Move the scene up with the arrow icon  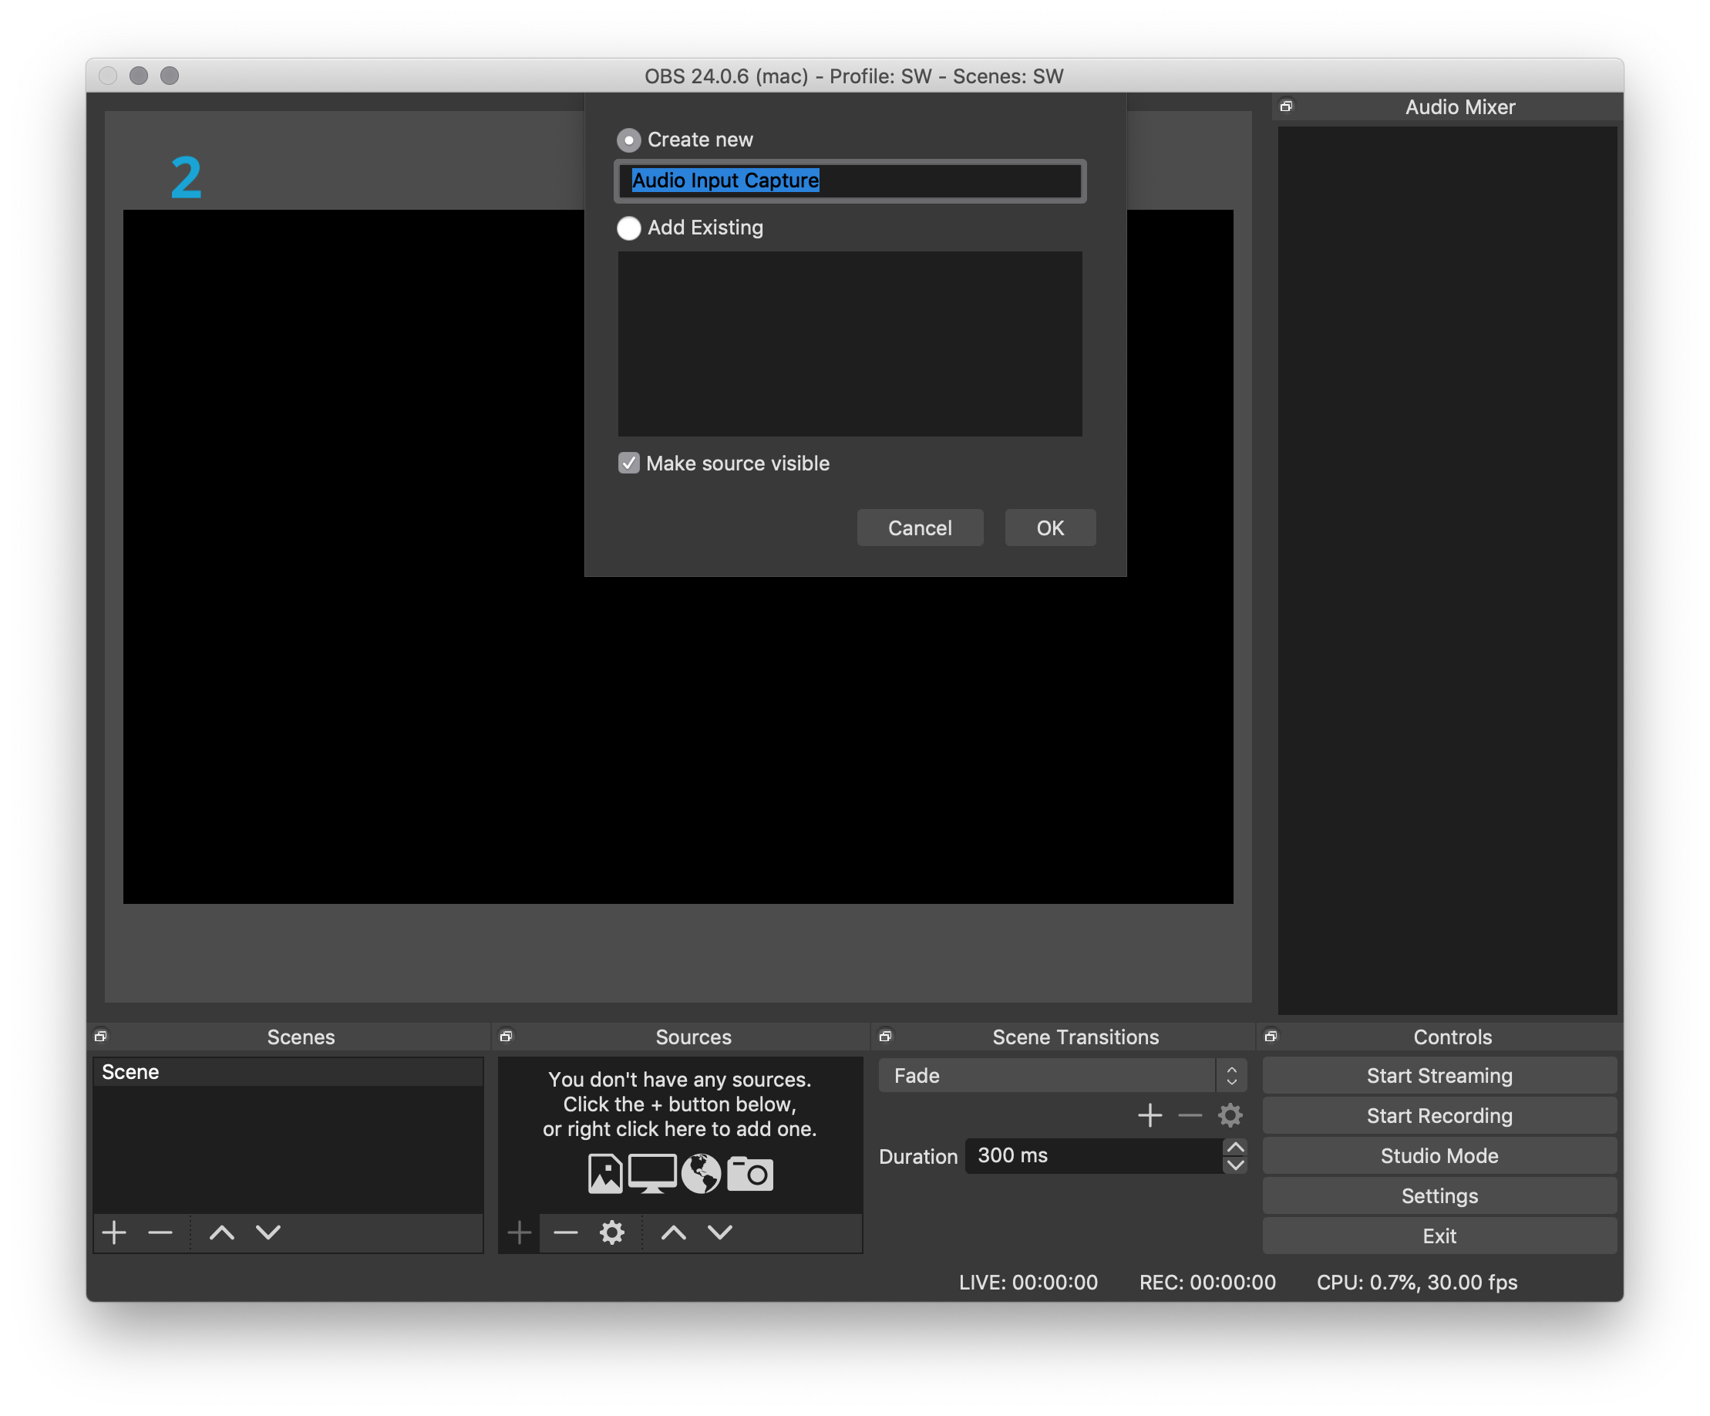(x=221, y=1232)
